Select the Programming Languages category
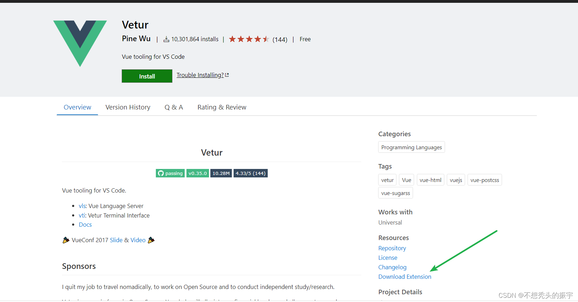 tap(412, 147)
